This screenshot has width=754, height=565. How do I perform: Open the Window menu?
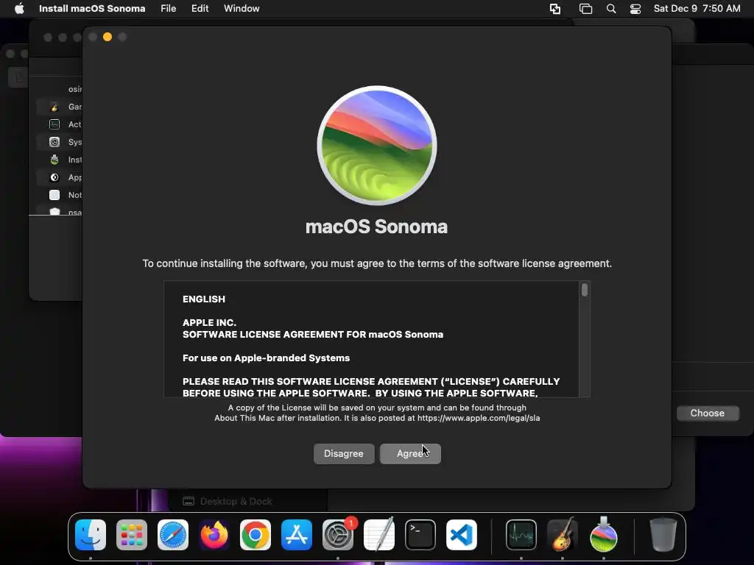(242, 8)
